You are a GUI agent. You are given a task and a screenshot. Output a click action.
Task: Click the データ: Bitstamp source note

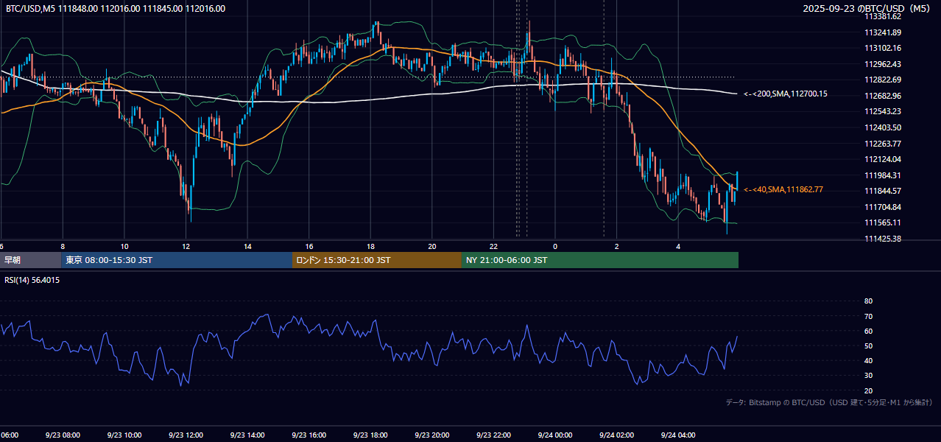(829, 402)
